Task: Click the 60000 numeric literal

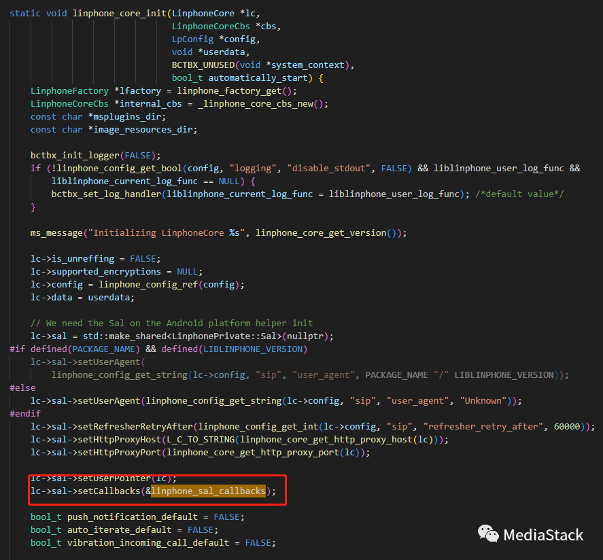Action: coord(571,427)
